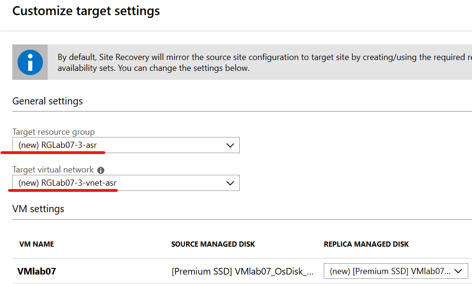
Task: Click the Customize target settings title
Action: coord(86,11)
